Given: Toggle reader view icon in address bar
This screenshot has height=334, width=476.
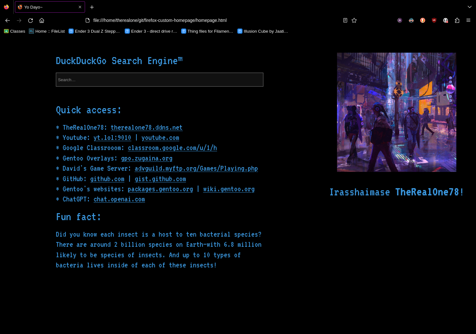Looking at the screenshot, I should coord(345,20).
